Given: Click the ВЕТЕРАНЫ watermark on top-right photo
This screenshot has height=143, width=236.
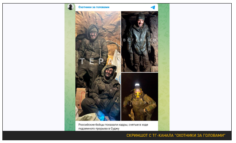Looking at the screenshot, I should point(140,40).
